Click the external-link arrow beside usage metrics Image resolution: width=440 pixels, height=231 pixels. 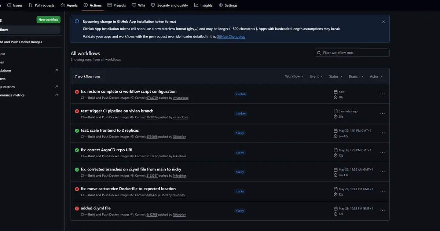56,87
